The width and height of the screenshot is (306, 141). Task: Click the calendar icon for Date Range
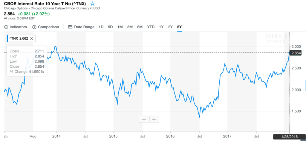click(x=71, y=27)
